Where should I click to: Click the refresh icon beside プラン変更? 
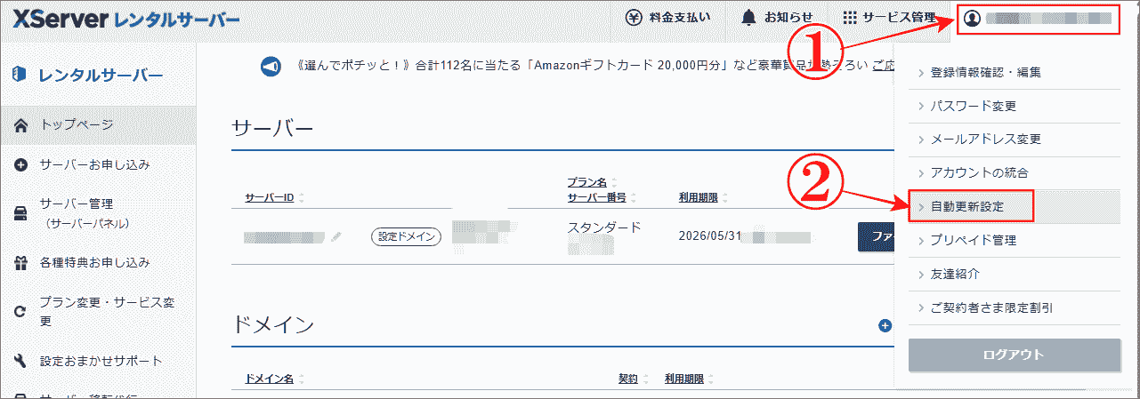[x=22, y=311]
